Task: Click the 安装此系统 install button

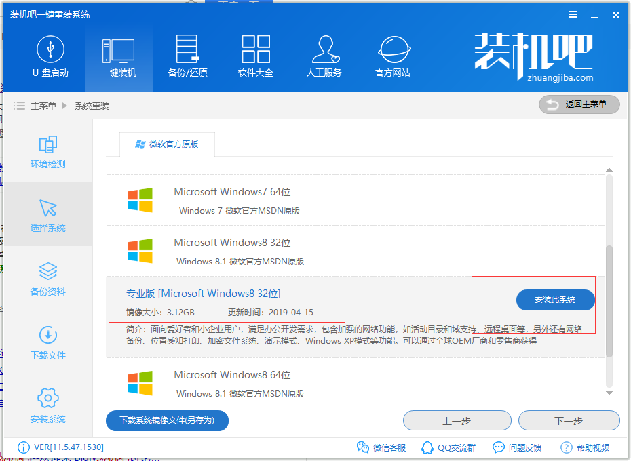Action: click(x=555, y=300)
